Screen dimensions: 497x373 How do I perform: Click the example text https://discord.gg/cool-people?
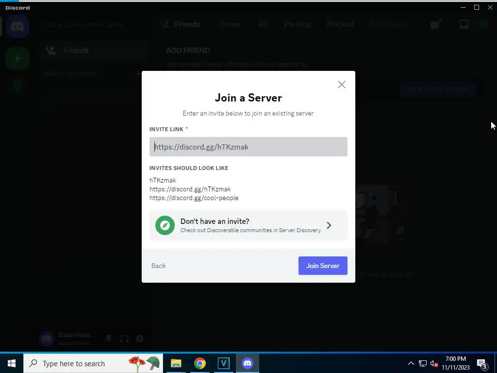194,198
